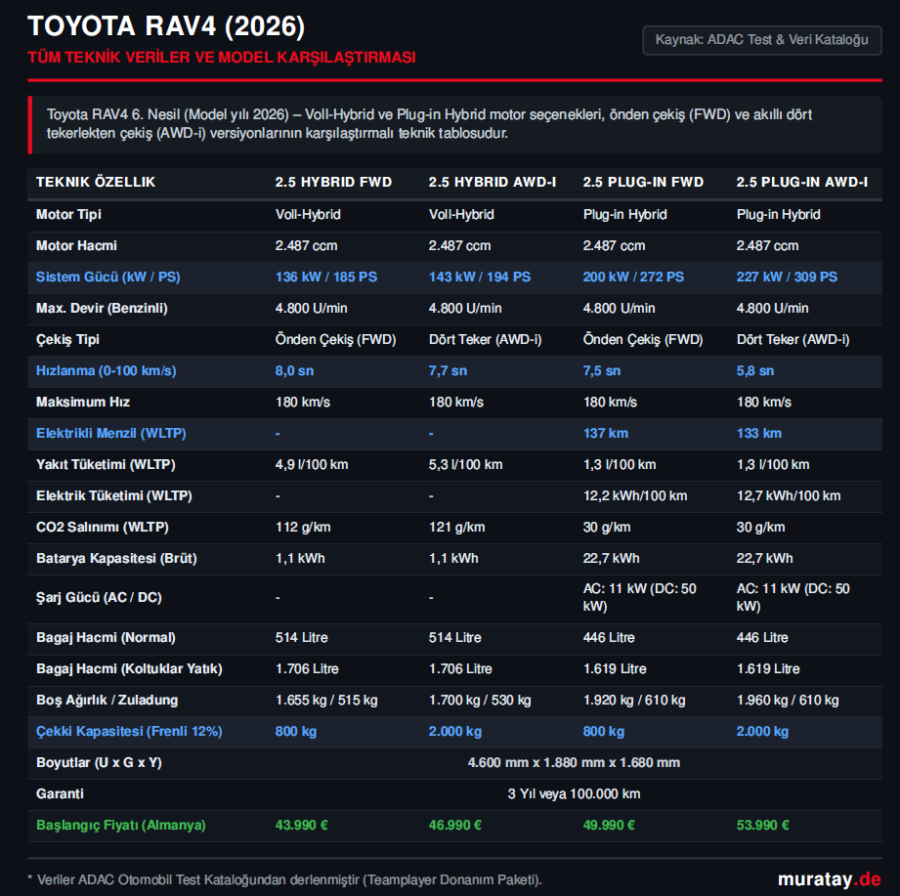Click the muratay.de logo text
This screenshot has width=900, height=896.
tap(829, 878)
